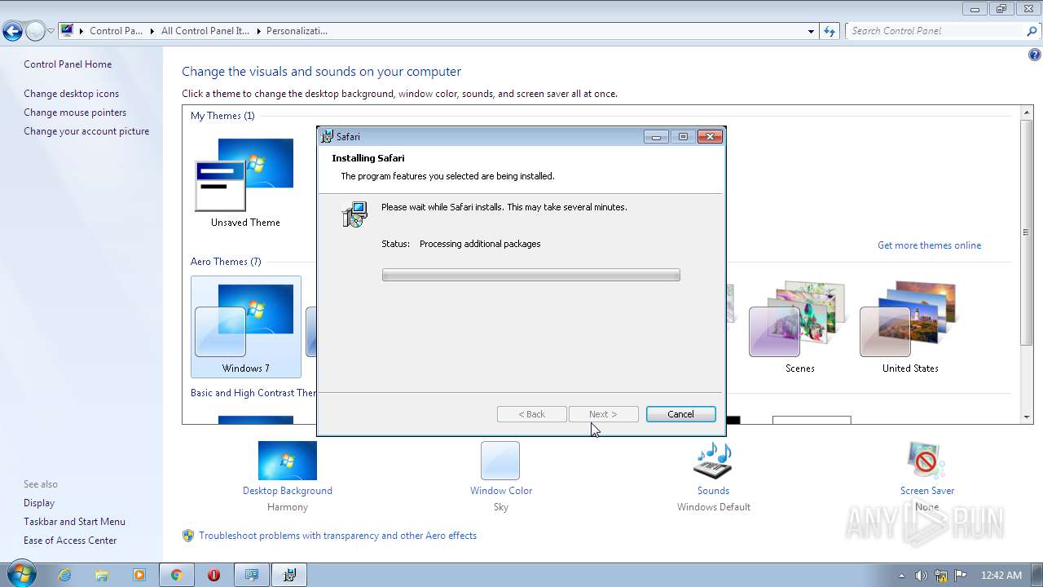Click Get more themes online link
The image size is (1043, 587).
pos(929,245)
